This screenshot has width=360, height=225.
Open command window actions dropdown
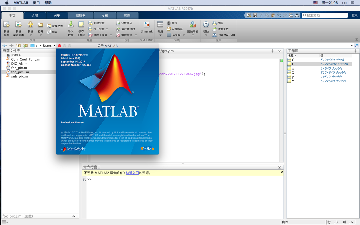[279, 167]
